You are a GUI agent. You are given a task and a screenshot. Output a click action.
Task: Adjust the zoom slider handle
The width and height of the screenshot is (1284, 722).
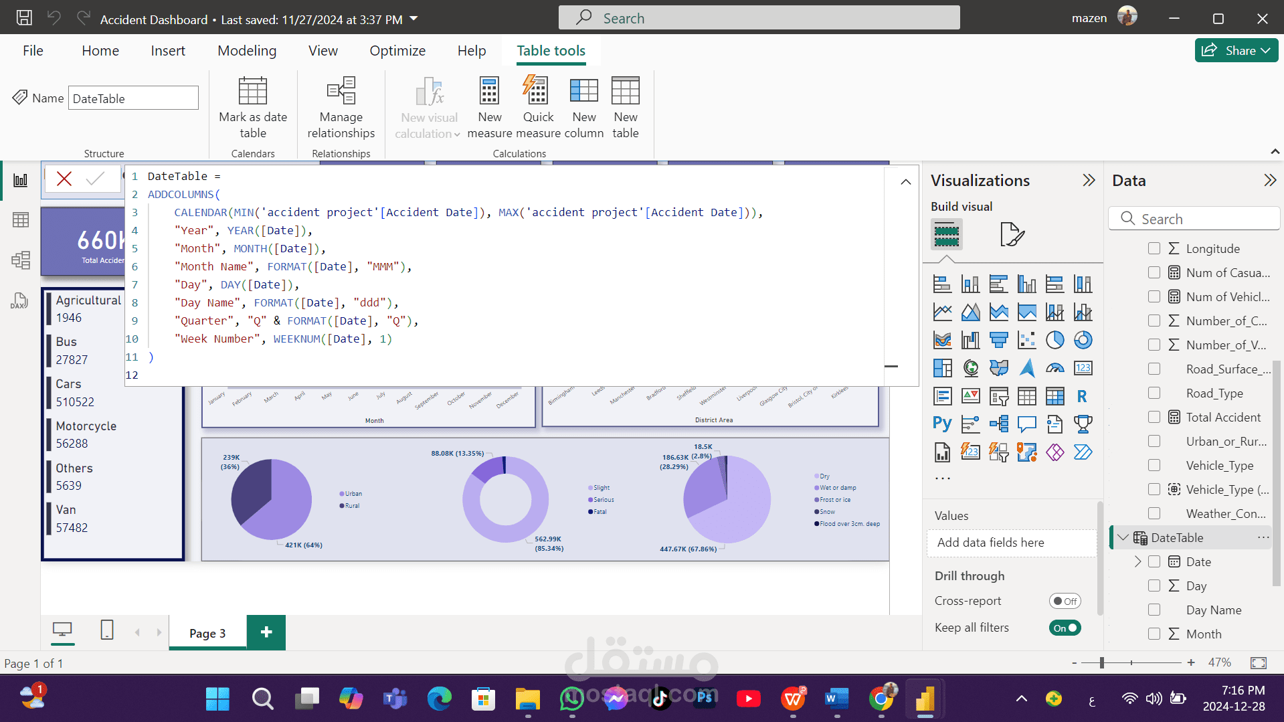[x=1101, y=662]
